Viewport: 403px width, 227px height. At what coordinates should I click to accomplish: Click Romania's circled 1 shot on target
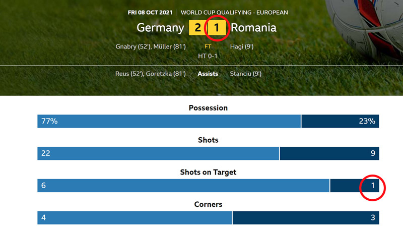tap(373, 186)
